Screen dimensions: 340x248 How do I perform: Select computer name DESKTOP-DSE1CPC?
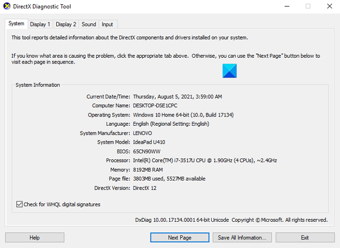(x=155, y=105)
